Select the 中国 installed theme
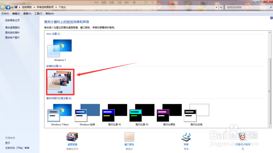The width and height of the screenshot is (273, 153). 60,82
